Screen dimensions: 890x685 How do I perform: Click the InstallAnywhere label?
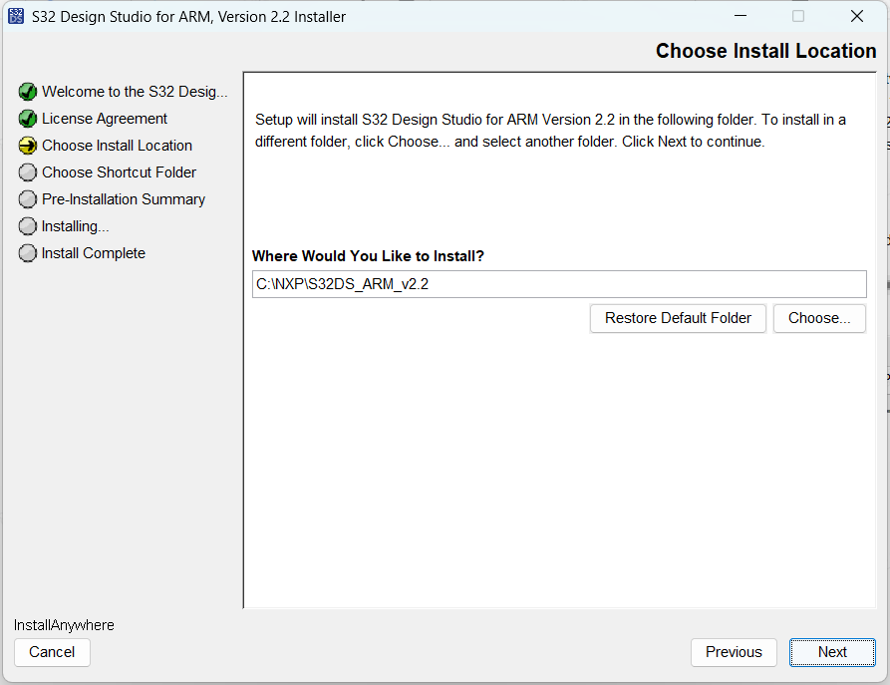point(64,625)
